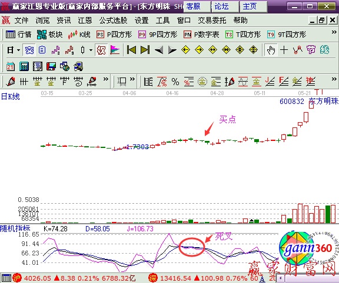Expand the top toolbar overflow chevron

point(334,32)
